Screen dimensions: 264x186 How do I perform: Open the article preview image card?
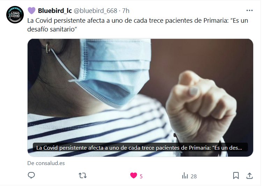[x=140, y=98]
